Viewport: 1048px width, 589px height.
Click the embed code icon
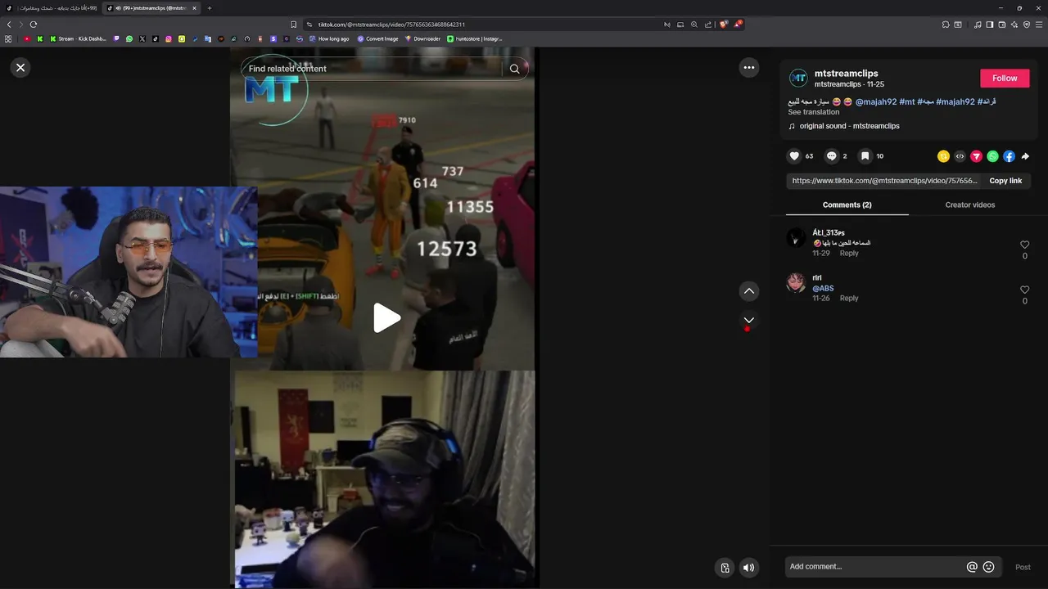(960, 156)
